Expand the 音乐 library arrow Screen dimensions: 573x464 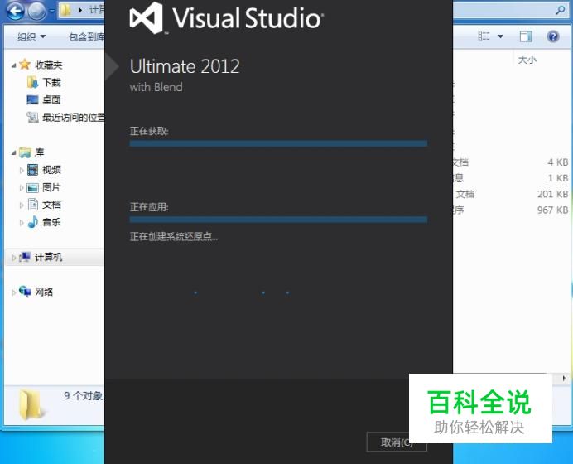[x=22, y=223]
